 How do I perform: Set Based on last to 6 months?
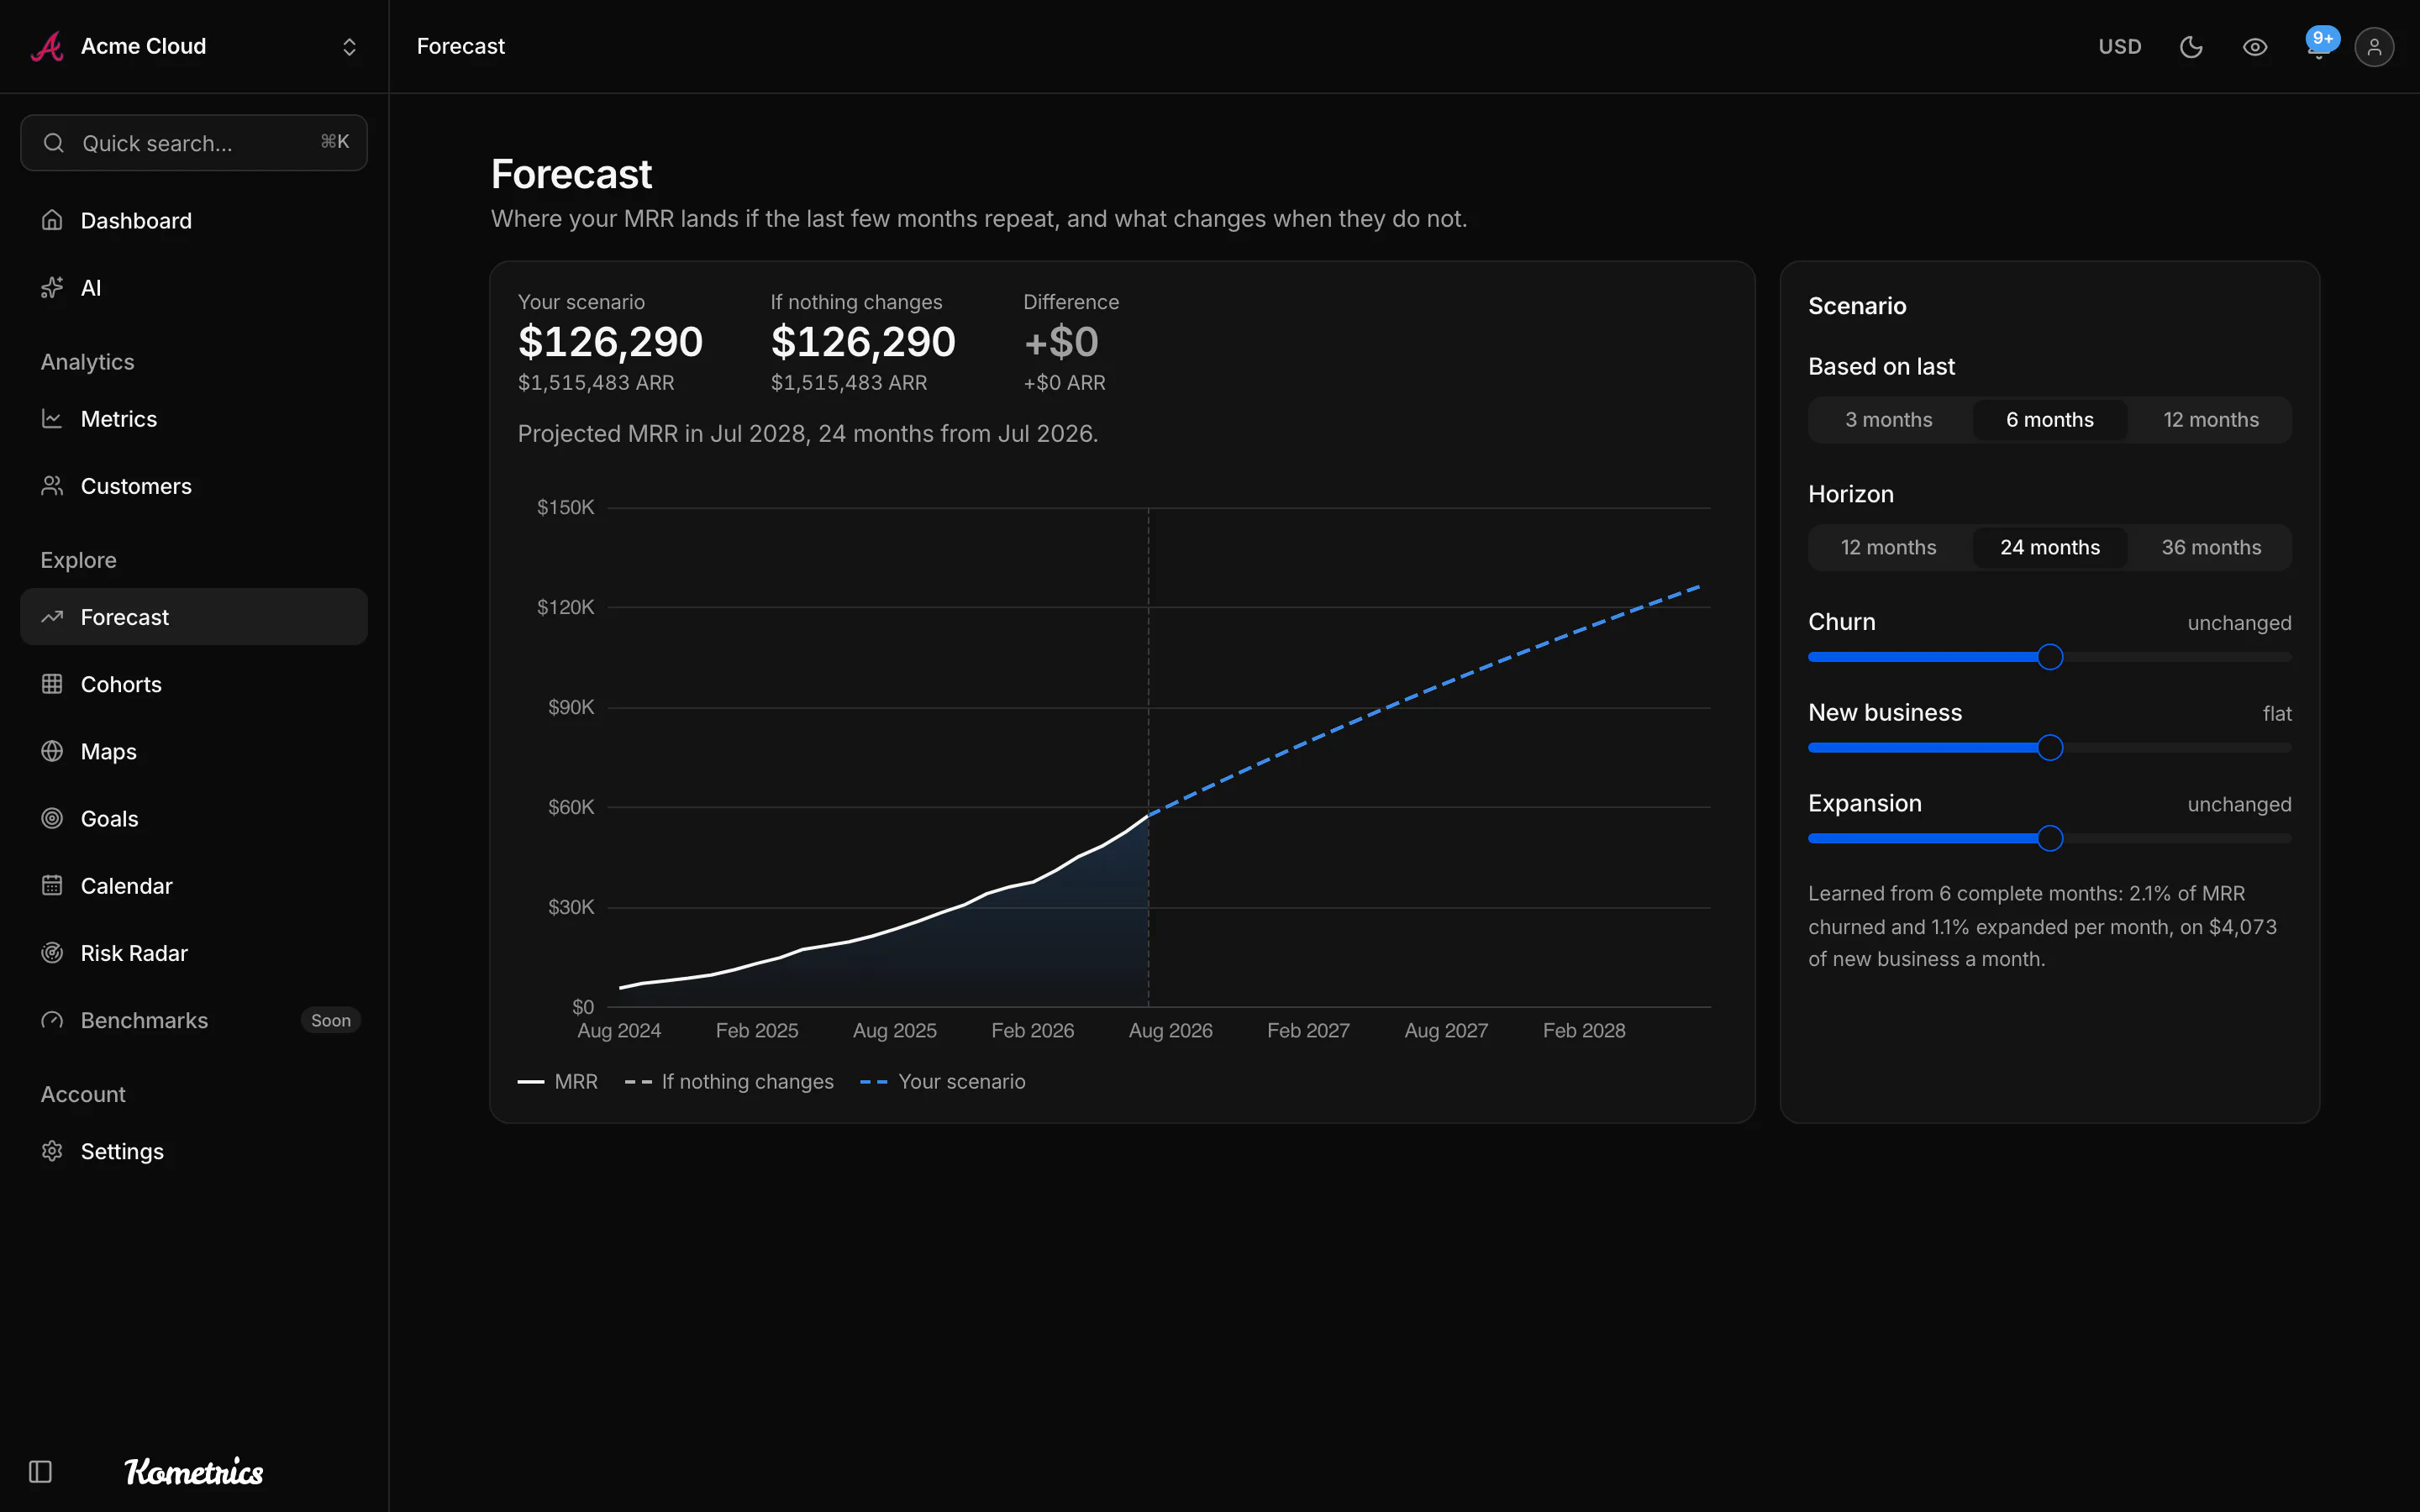pos(2050,420)
